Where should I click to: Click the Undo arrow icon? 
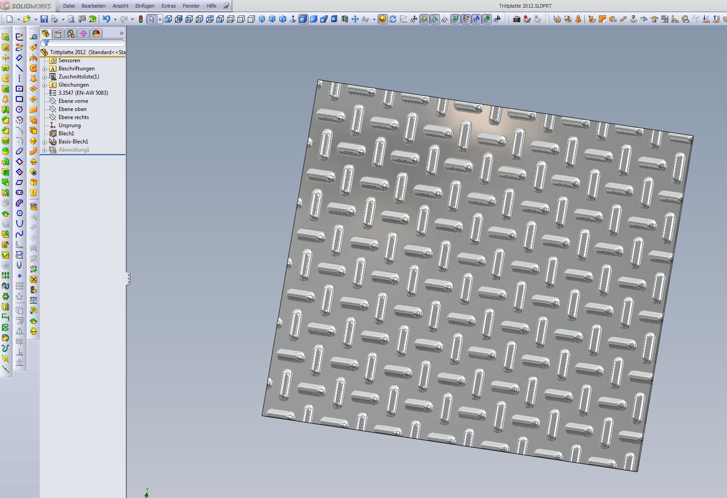coord(107,19)
